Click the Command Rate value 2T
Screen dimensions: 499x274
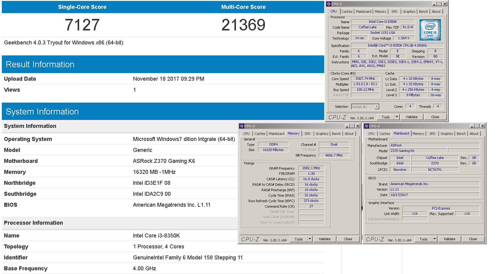(311, 206)
